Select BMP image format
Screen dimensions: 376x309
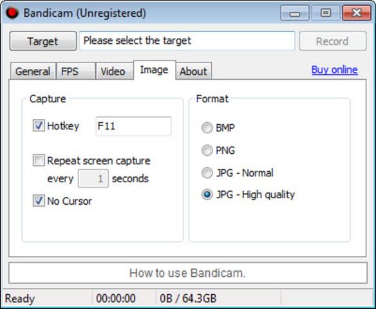coord(207,127)
